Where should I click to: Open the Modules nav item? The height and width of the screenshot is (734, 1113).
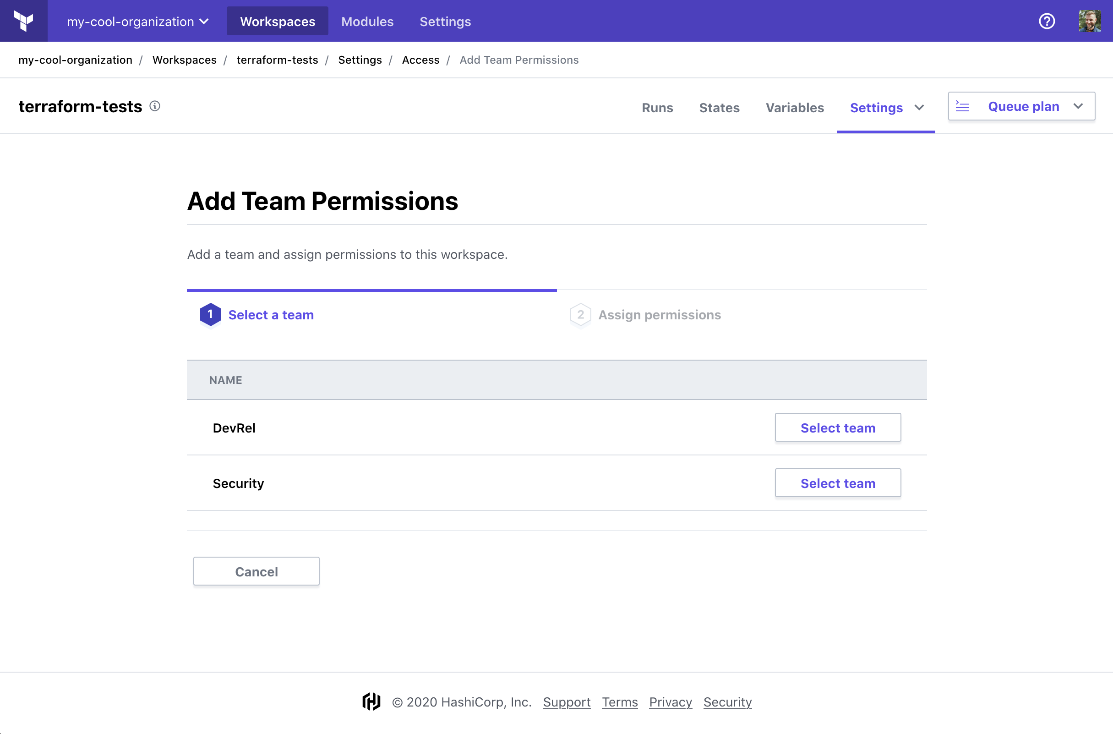(367, 22)
